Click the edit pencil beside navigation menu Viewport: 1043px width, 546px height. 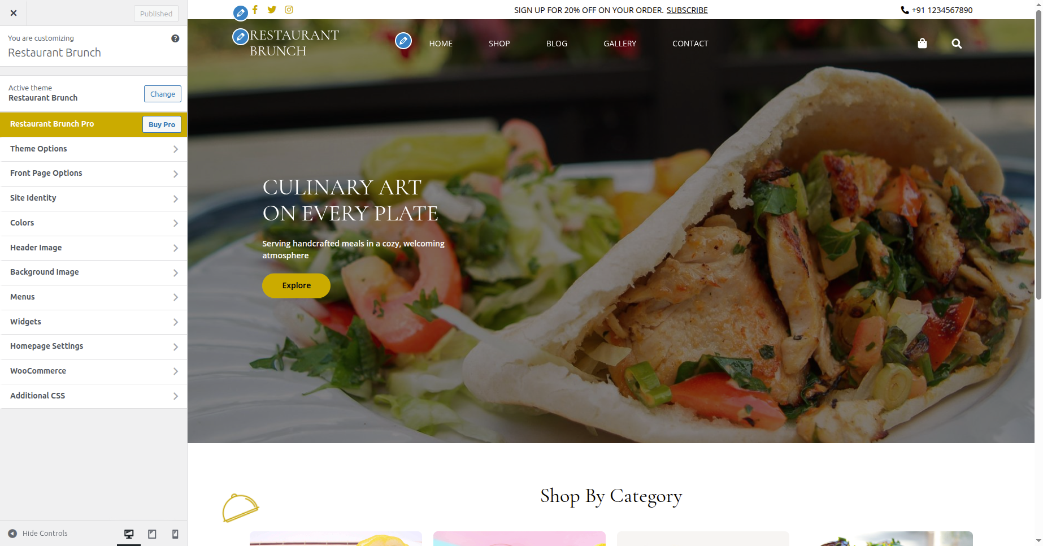tap(403, 41)
